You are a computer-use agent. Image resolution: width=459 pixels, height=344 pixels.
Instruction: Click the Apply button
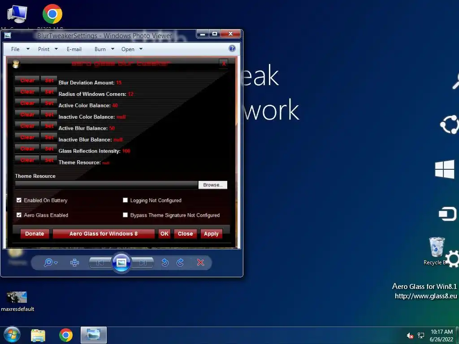click(x=211, y=234)
